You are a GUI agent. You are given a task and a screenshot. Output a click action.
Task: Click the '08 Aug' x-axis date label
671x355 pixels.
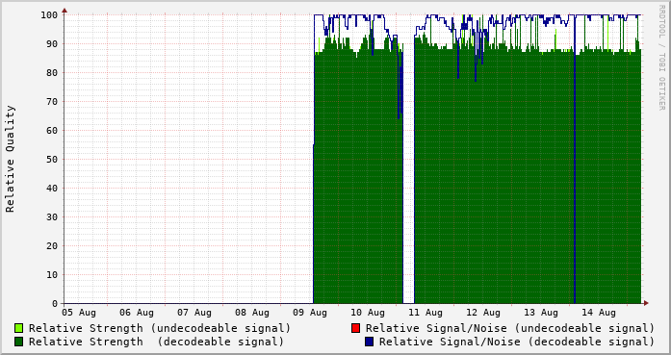(x=252, y=313)
